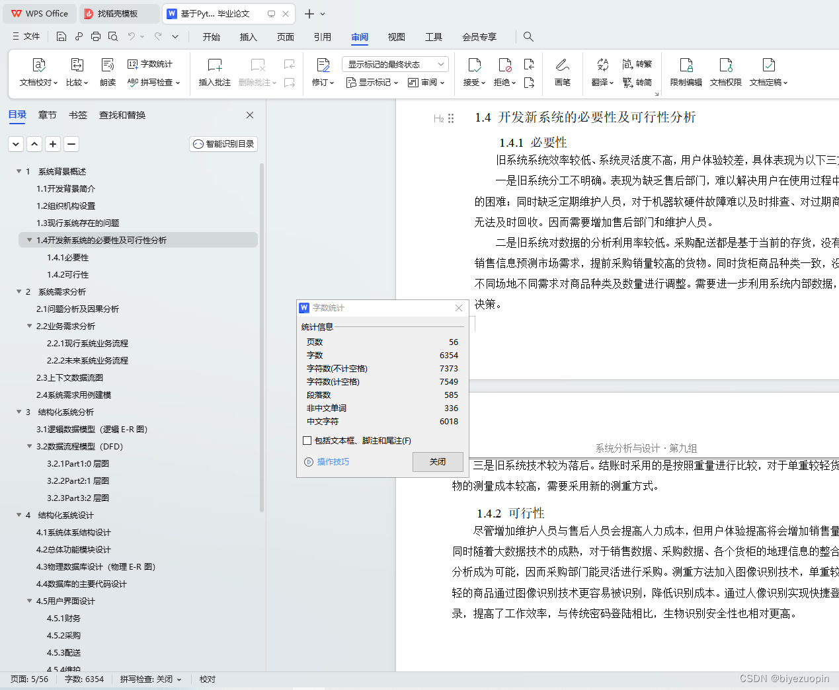Open the 显示标记的最终状态 dropdown

pos(395,64)
